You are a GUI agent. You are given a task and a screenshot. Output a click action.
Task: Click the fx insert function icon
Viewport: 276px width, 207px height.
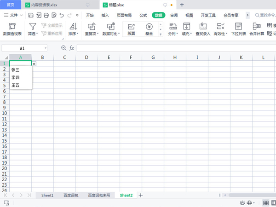pos(71,48)
